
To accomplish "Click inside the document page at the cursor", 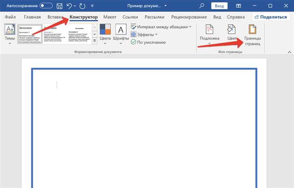I will click(56, 85).
